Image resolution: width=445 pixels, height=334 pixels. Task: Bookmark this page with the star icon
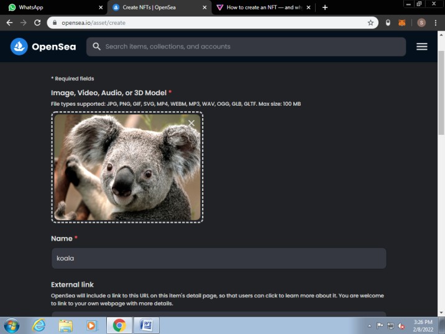click(x=370, y=22)
